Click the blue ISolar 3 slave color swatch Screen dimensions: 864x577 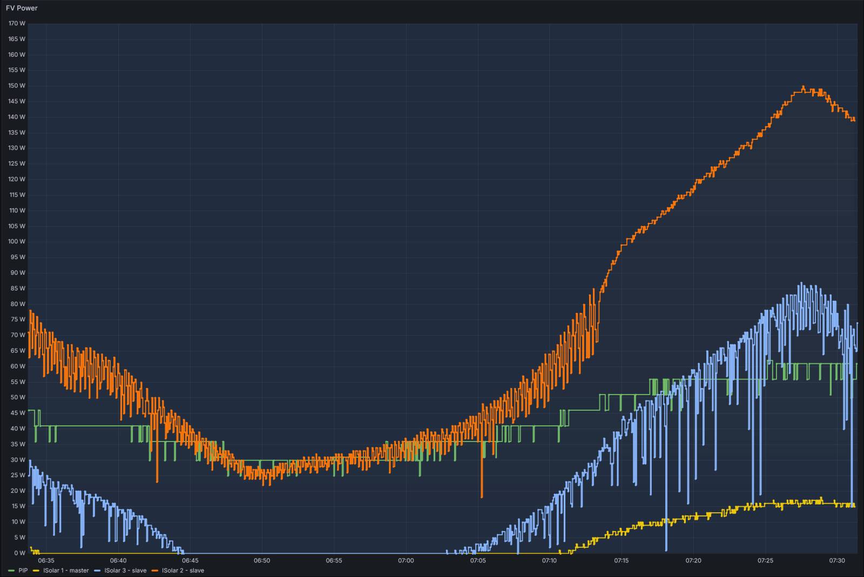coord(98,571)
